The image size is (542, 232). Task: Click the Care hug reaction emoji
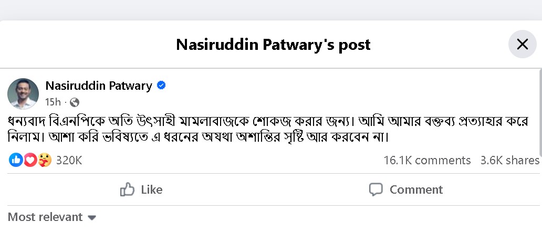coord(45,160)
